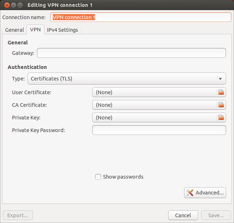Open file browser for User Certificate
The image size is (234, 223).
click(x=221, y=92)
